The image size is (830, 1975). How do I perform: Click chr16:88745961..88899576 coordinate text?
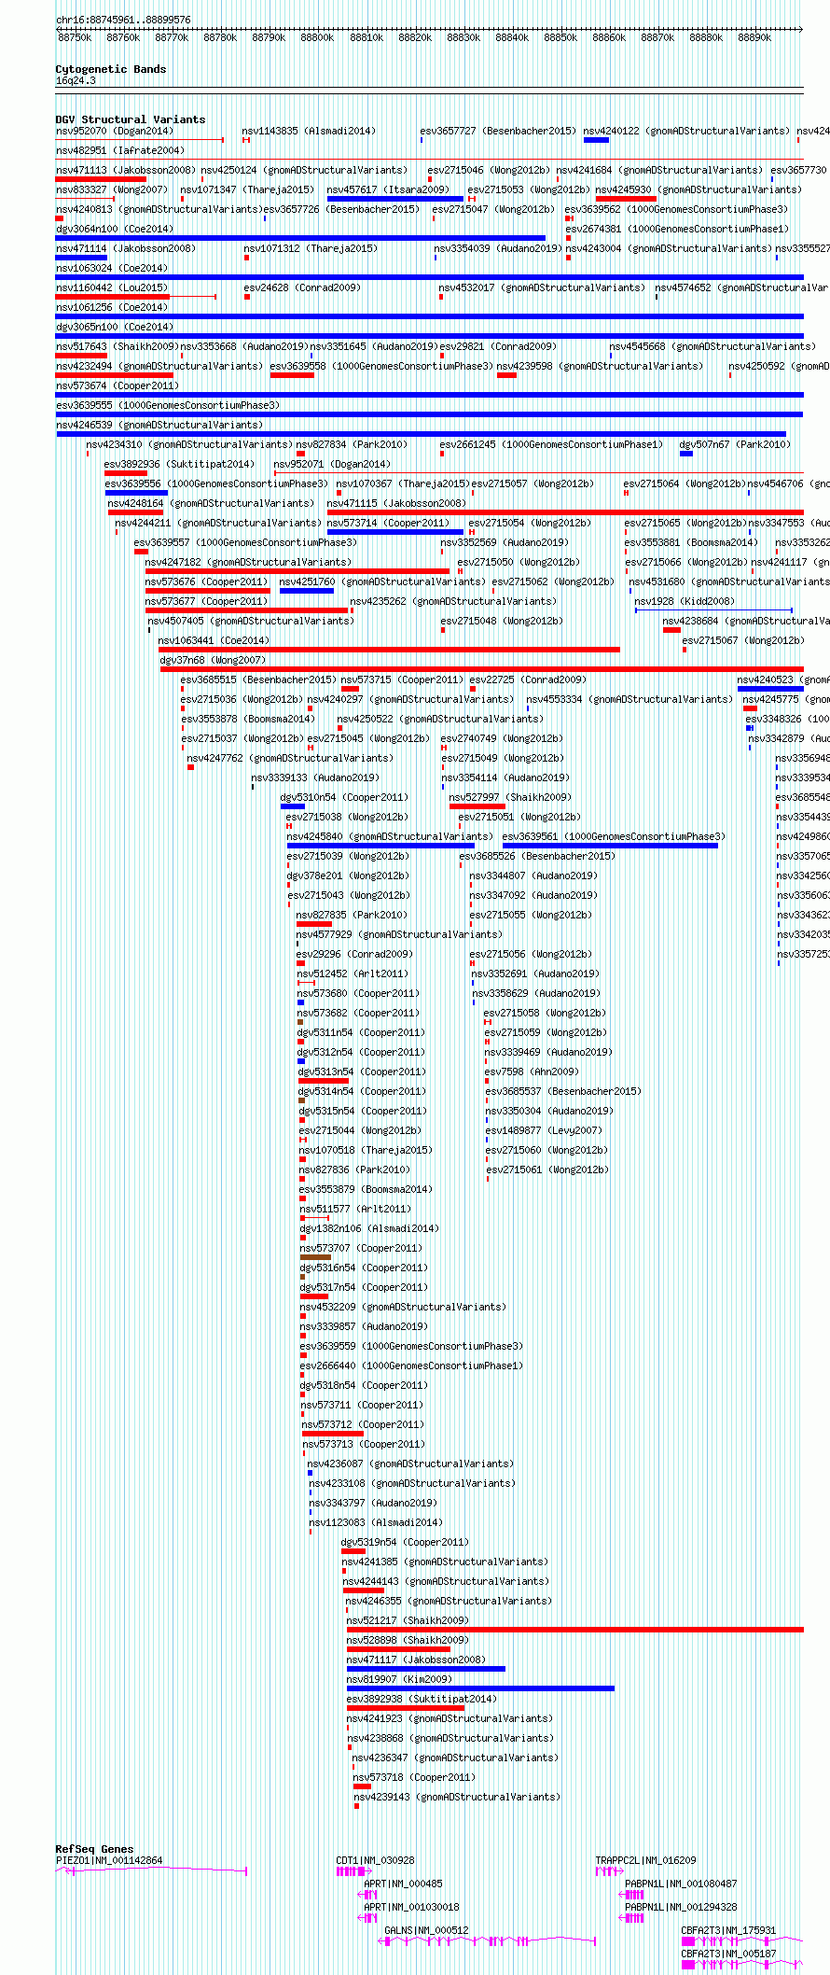(123, 20)
